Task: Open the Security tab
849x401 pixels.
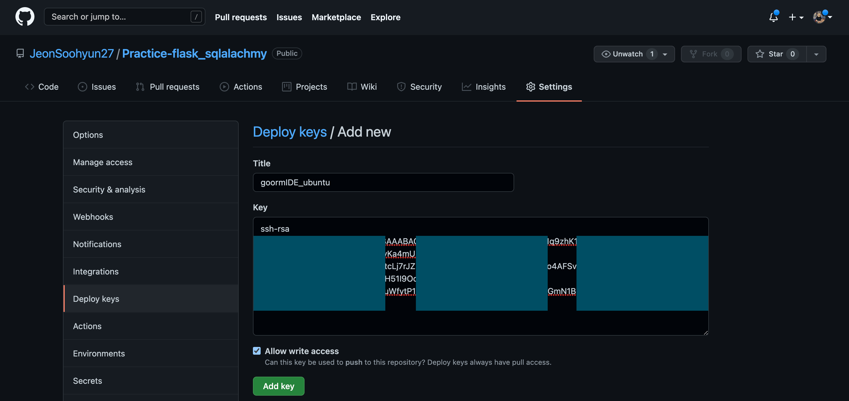Action: [x=419, y=87]
